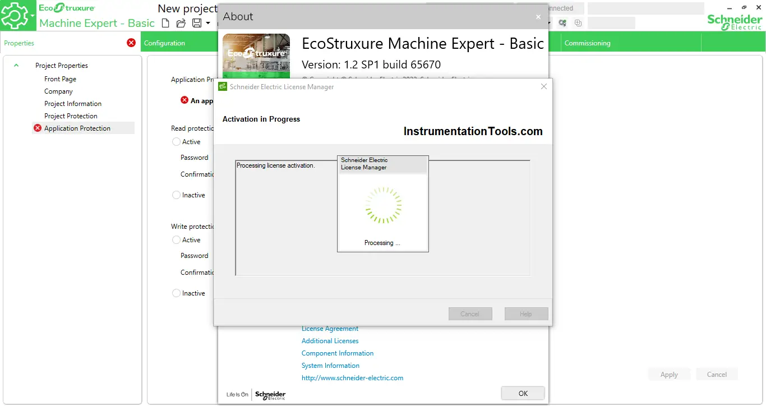Click the New project file icon
This screenshot has height=406, width=766.
click(165, 23)
